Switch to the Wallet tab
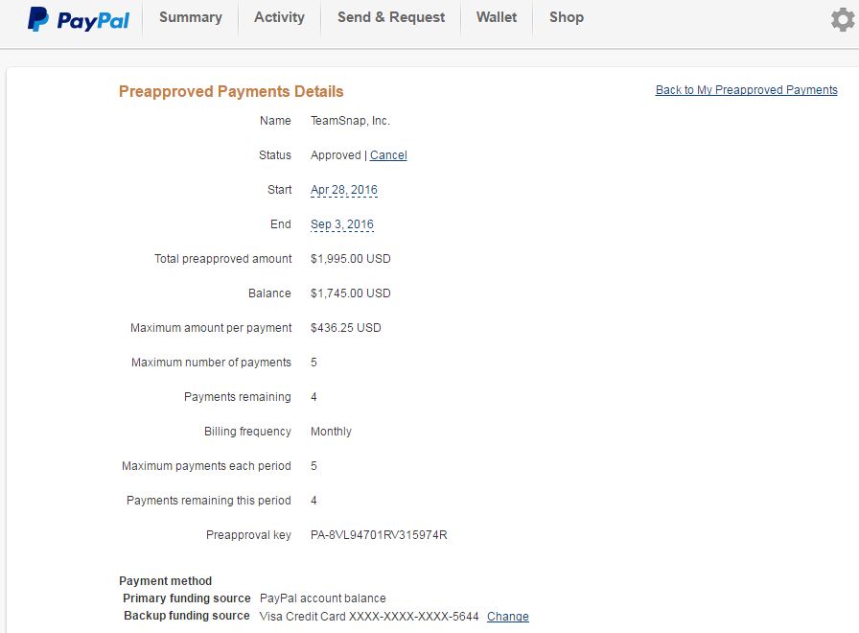Viewport: 859px width, 633px height. (x=497, y=17)
